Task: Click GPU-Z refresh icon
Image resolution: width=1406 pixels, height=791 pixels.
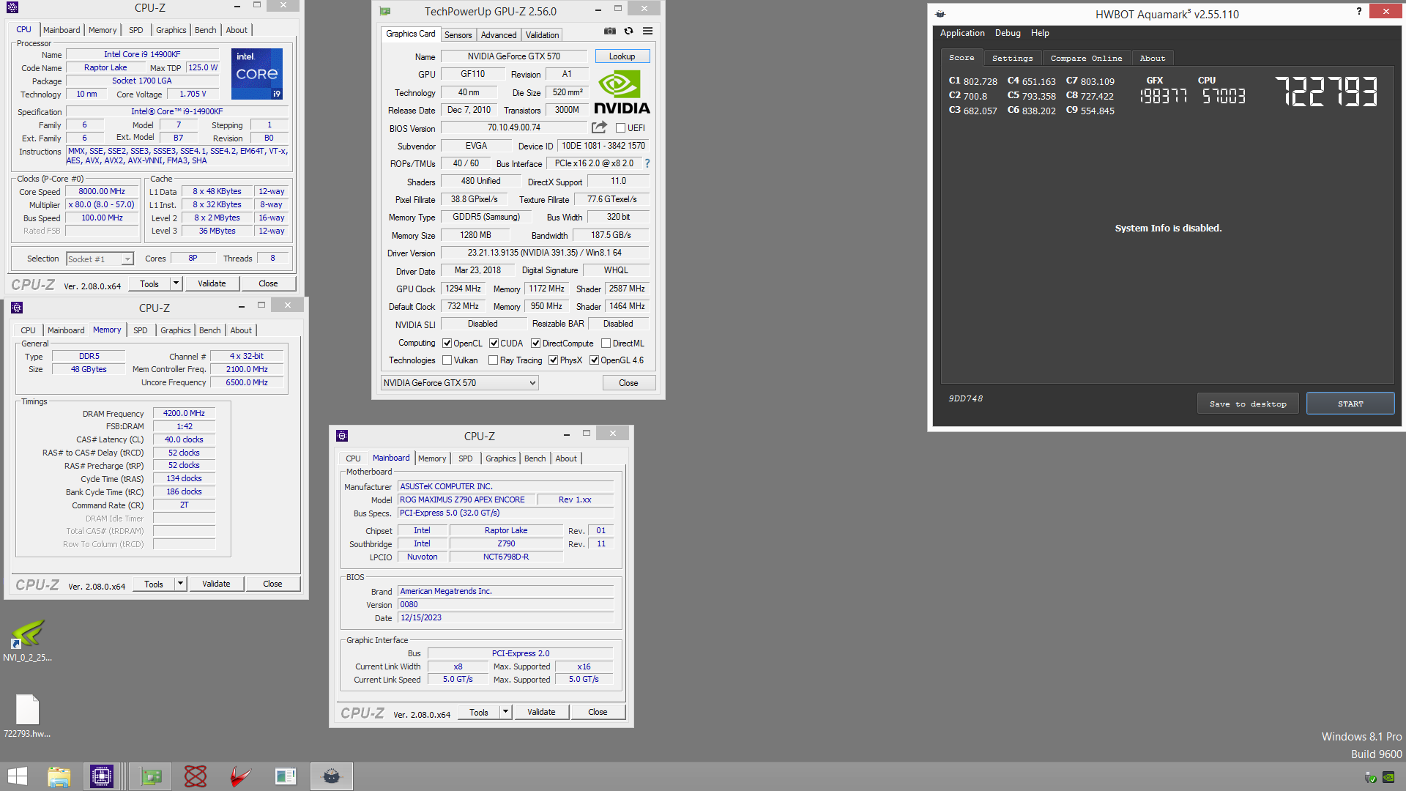Action: pyautogui.click(x=628, y=31)
